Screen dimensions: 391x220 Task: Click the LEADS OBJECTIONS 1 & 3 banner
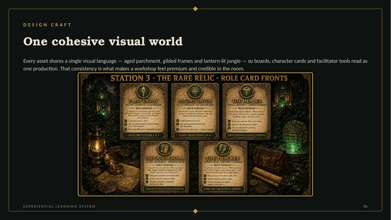(x=143, y=135)
